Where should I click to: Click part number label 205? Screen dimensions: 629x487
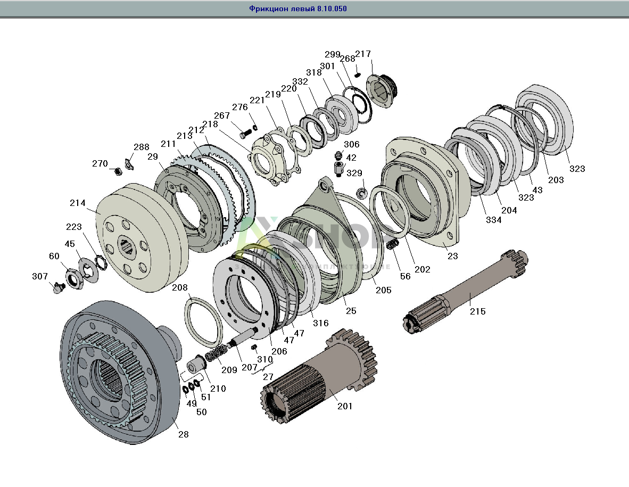point(383,290)
